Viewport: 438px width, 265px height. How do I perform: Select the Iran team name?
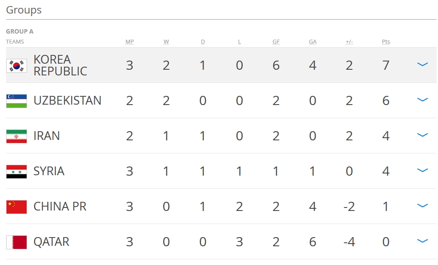(47, 136)
